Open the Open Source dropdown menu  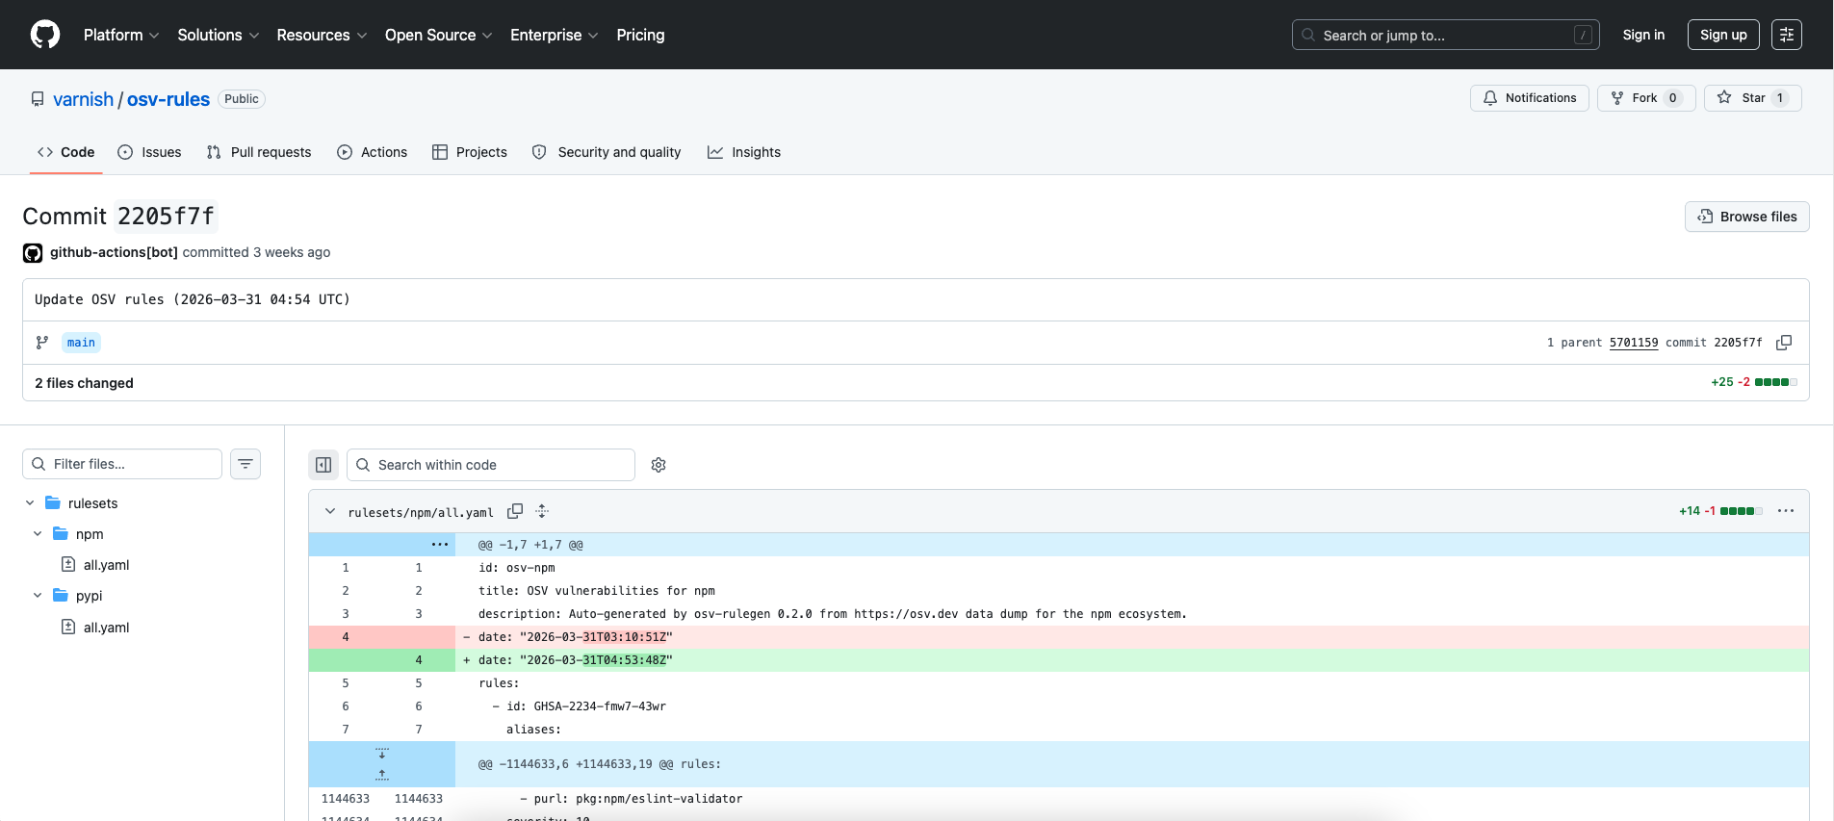(439, 35)
